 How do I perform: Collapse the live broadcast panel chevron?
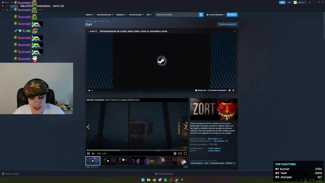[x=234, y=31]
